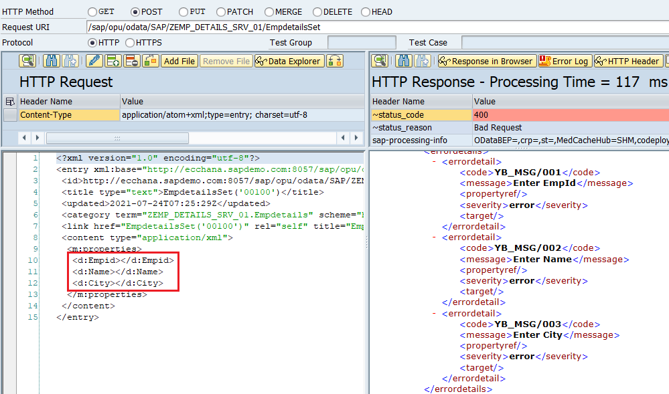
Task: Click the Delete Row icon in request toolbar
Action: point(130,61)
